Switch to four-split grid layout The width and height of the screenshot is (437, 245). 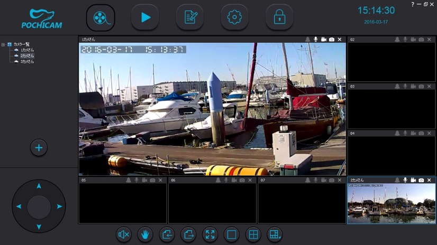(253, 234)
